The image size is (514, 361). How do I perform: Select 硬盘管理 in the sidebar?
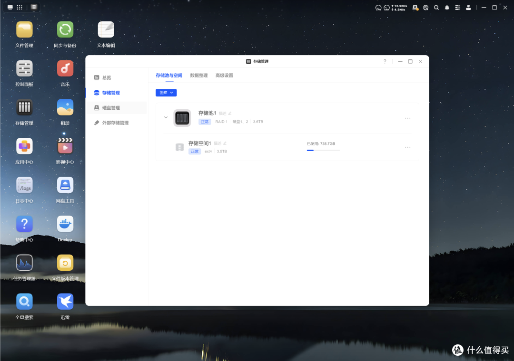pyautogui.click(x=117, y=108)
